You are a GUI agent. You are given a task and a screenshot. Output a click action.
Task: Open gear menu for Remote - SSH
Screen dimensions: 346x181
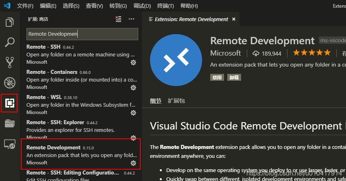click(x=133, y=62)
